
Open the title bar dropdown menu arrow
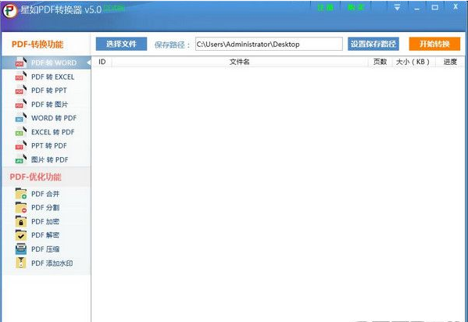(397, 7)
